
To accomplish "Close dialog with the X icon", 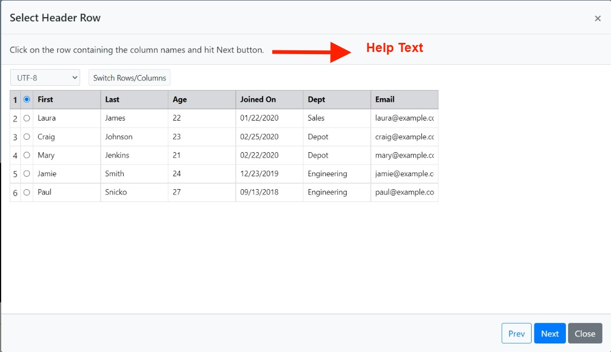I will pos(598,18).
